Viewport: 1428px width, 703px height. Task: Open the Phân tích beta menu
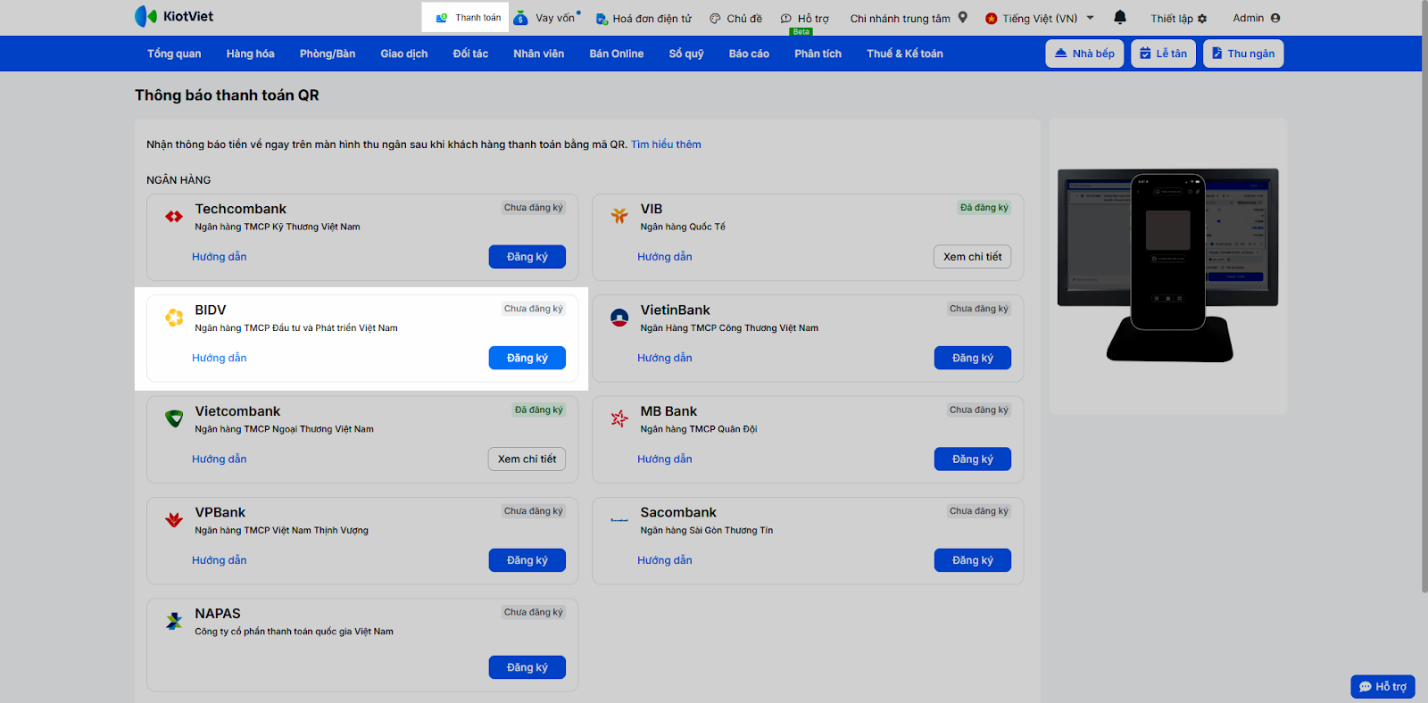click(x=818, y=54)
